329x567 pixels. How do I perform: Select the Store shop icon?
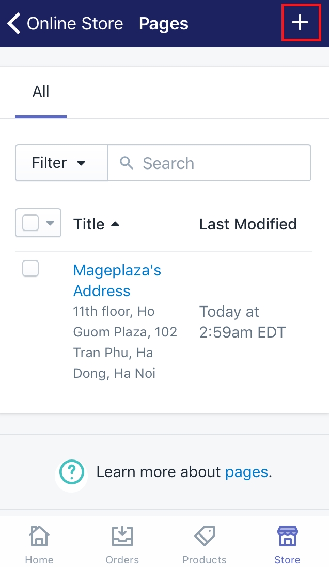287,536
